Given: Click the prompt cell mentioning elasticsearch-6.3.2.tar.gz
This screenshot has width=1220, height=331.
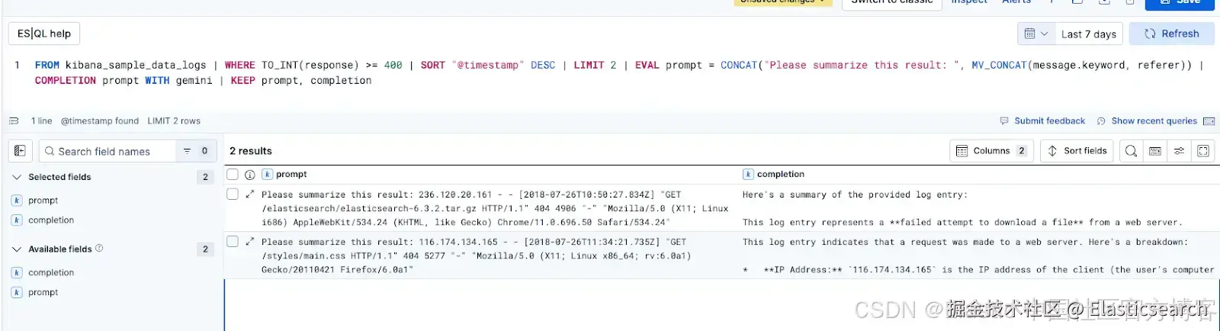Looking at the screenshot, I should [x=496, y=208].
